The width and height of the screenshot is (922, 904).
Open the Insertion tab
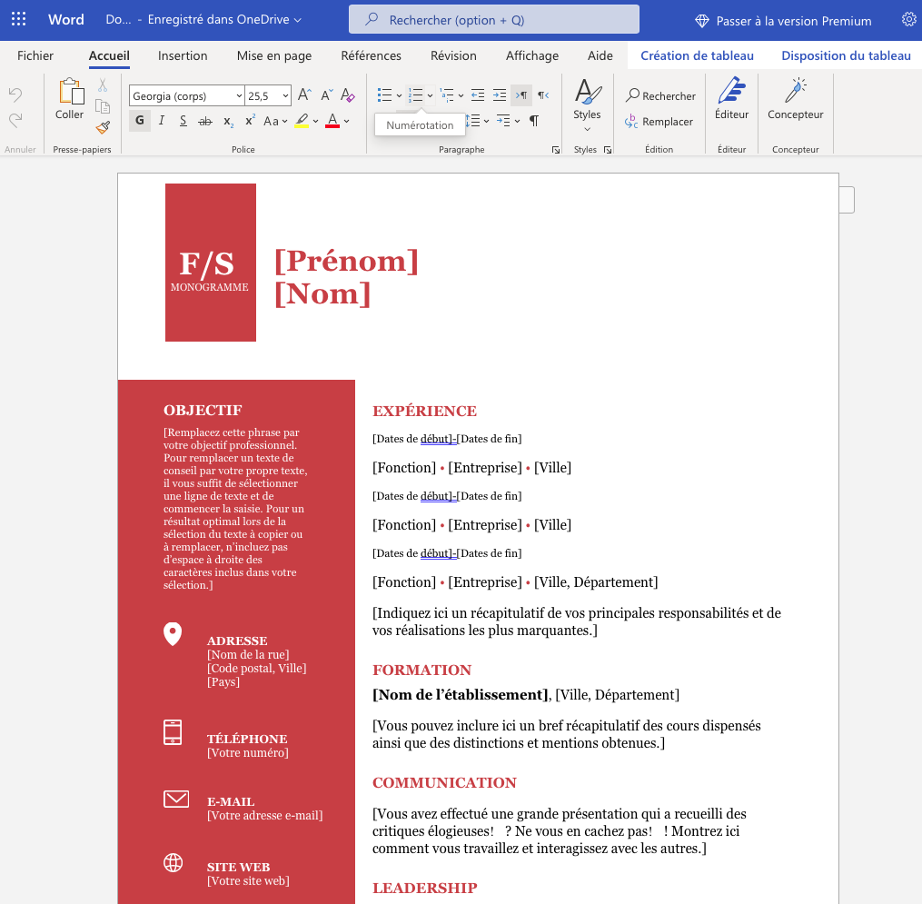click(183, 55)
